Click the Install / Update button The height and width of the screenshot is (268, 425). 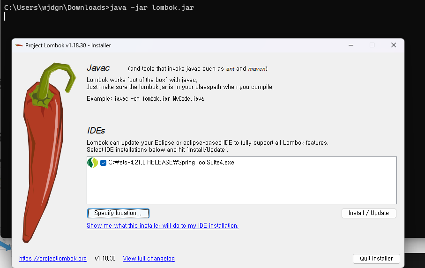click(x=369, y=213)
